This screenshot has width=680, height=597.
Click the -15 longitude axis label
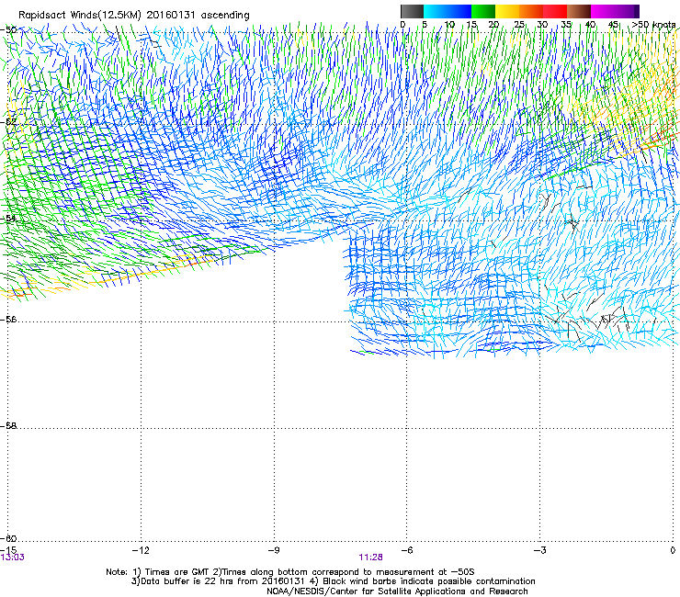(x=8, y=550)
